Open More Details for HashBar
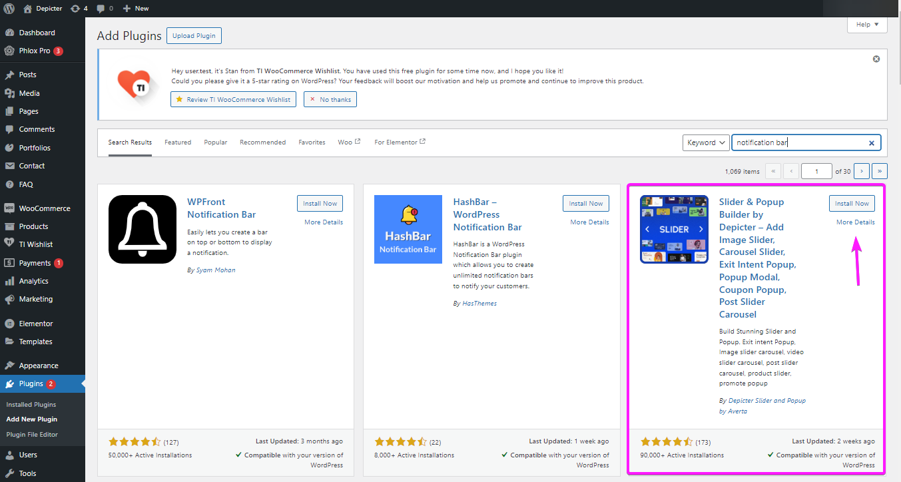 pyautogui.click(x=589, y=222)
